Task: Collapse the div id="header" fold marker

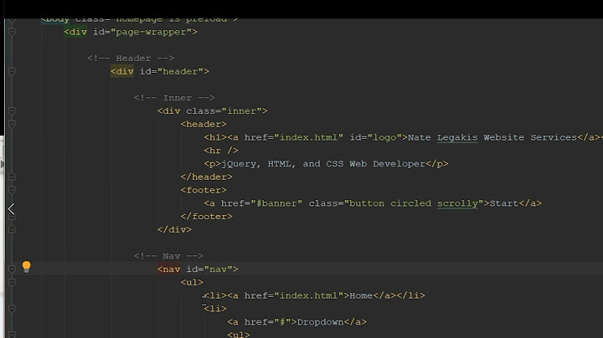Action: pos(12,71)
